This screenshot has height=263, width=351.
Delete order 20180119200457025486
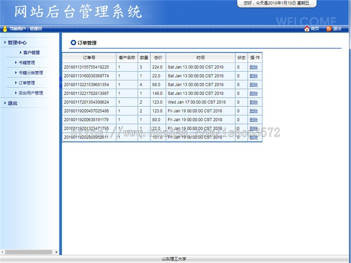point(254,111)
